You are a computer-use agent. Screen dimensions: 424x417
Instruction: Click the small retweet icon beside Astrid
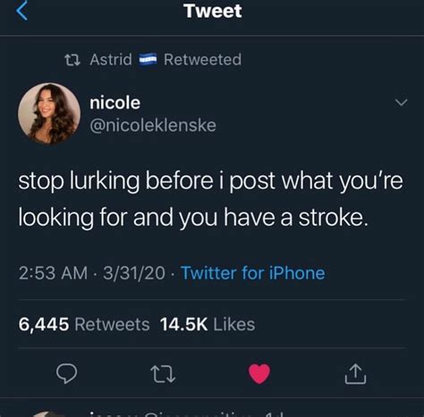72,60
